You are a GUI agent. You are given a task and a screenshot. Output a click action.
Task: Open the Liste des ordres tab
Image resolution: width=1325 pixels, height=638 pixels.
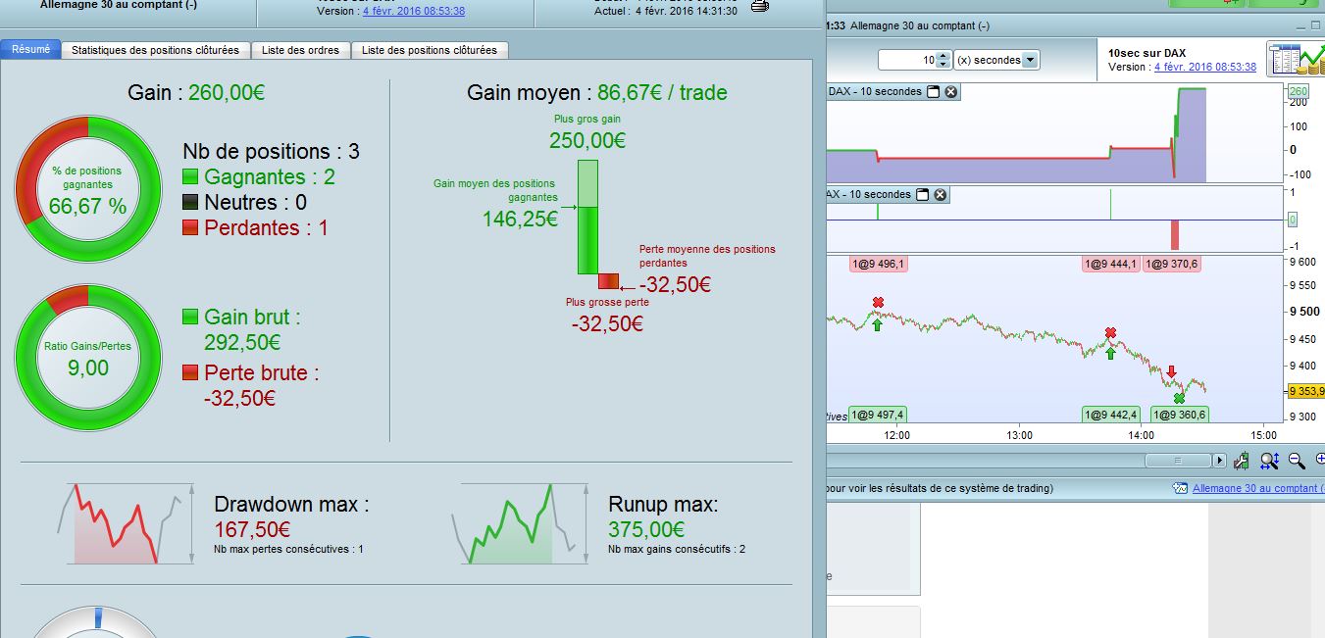tap(301, 50)
